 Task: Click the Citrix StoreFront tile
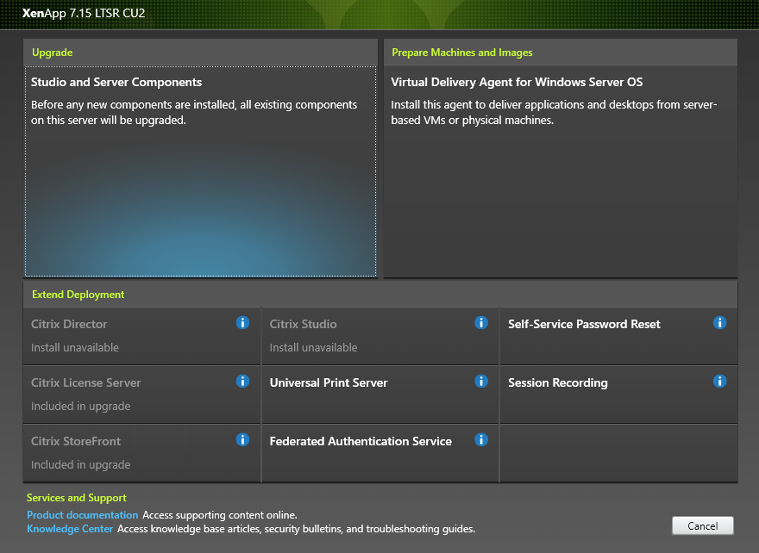pyautogui.click(x=129, y=453)
